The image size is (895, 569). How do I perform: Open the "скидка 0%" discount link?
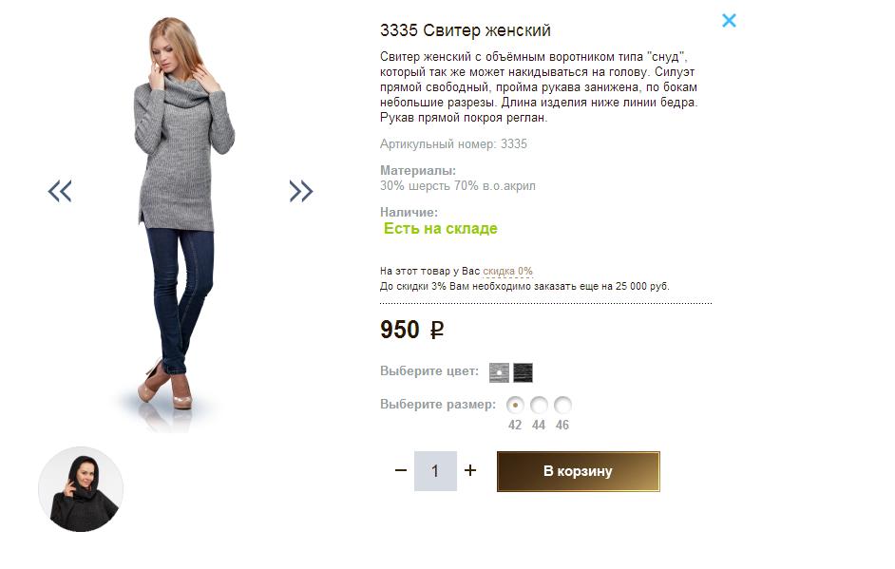coord(507,272)
